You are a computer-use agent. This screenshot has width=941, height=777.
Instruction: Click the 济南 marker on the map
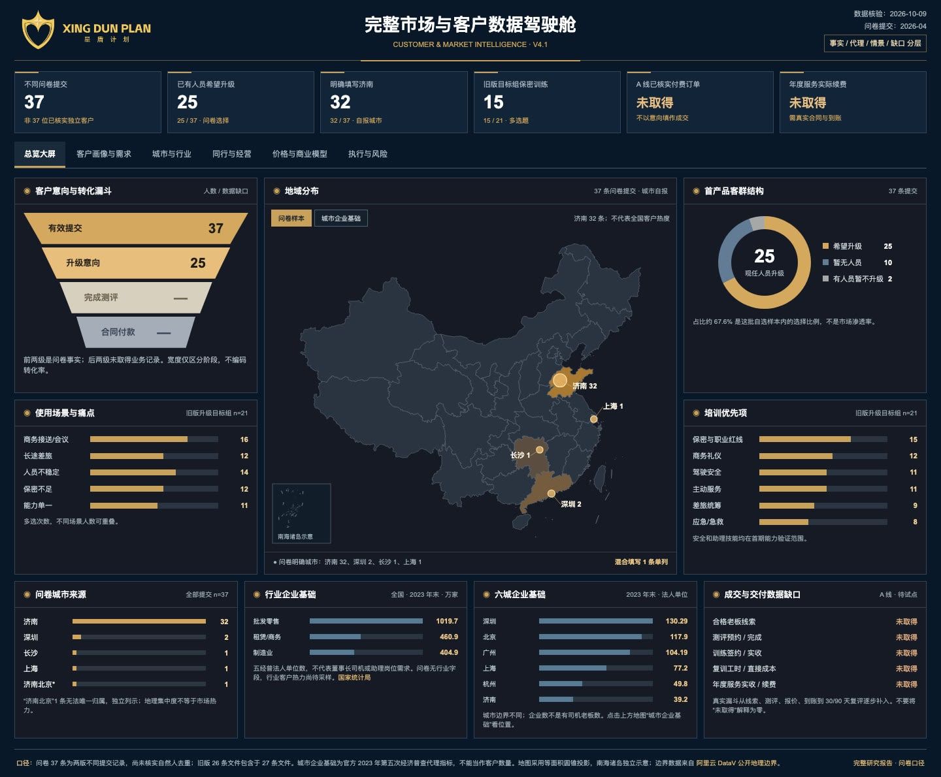(560, 380)
